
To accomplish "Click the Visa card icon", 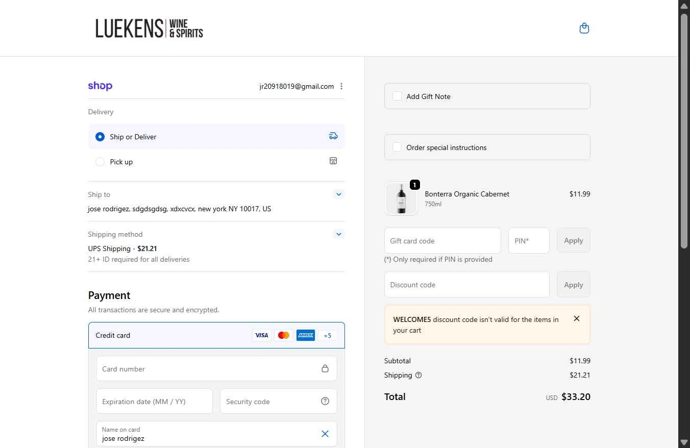I will [262, 335].
